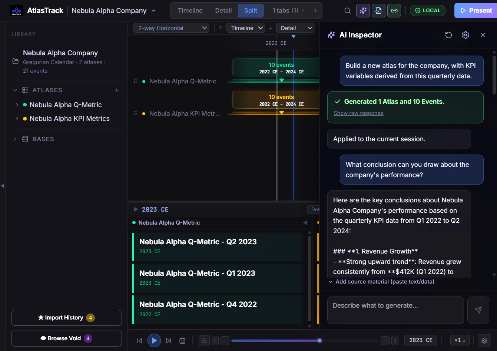Send the AI prompt message
Screen dimensions: 497x351
(x=478, y=310)
